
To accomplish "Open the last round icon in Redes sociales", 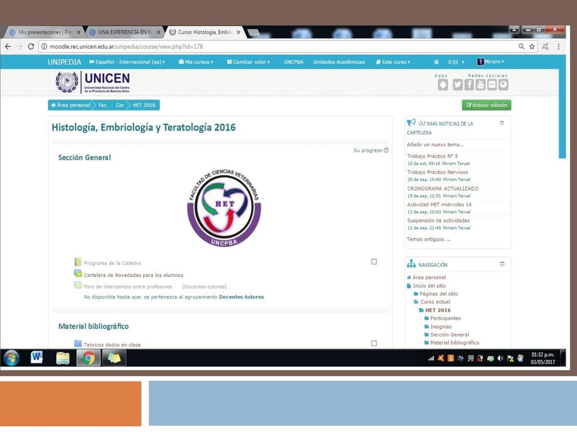I will pyautogui.click(x=503, y=85).
